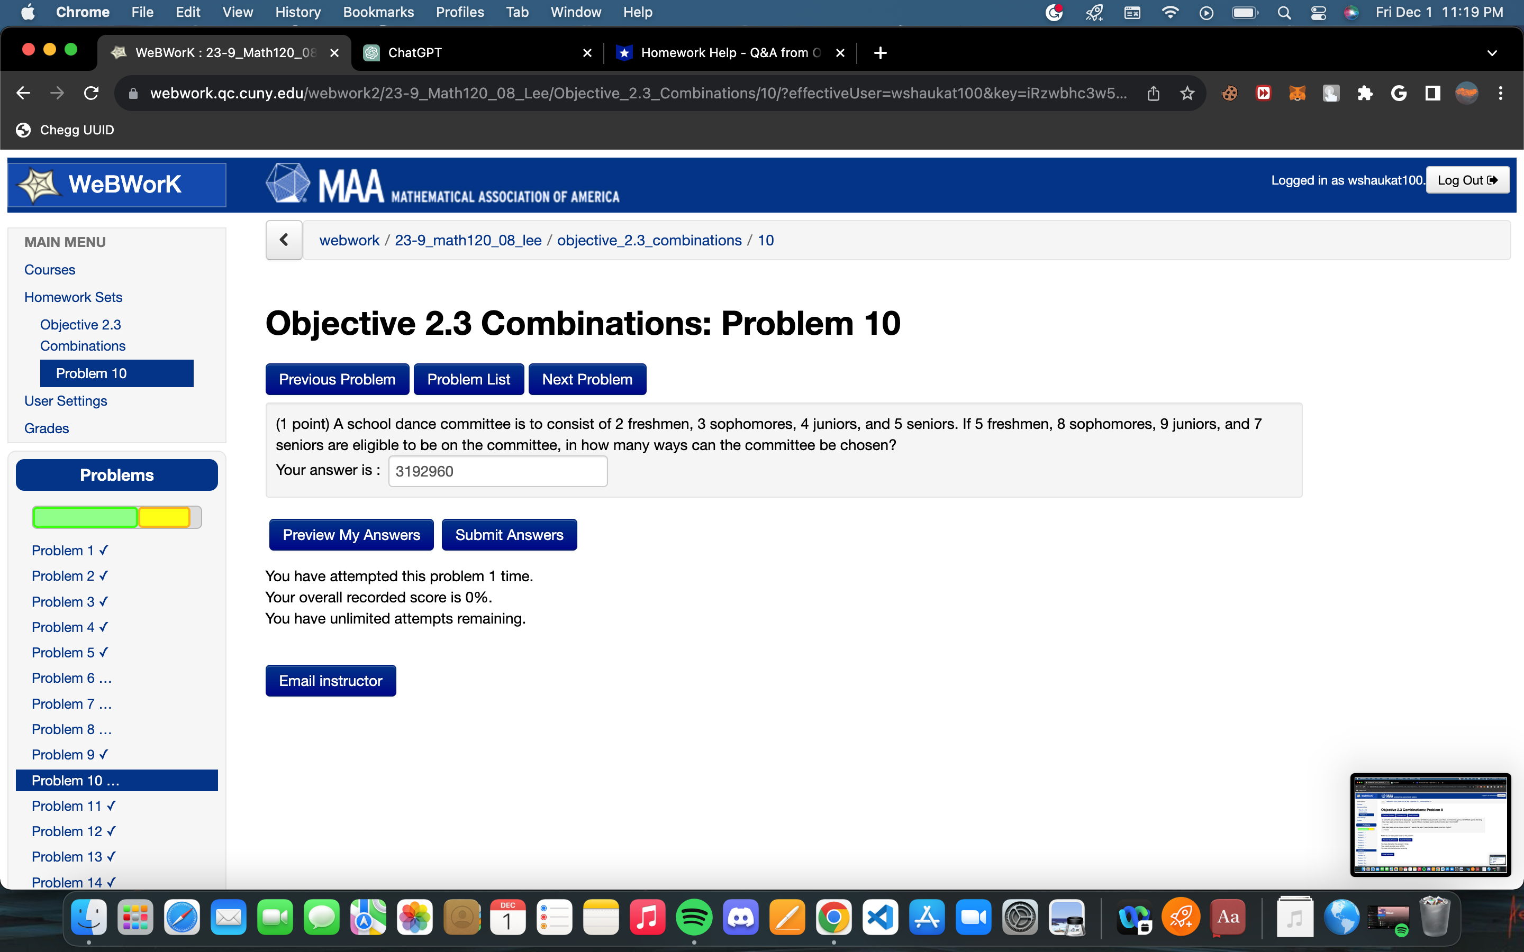Screen dimensions: 1524x952
Task: Open the Chrome profile avatar
Action: [x=1465, y=93]
